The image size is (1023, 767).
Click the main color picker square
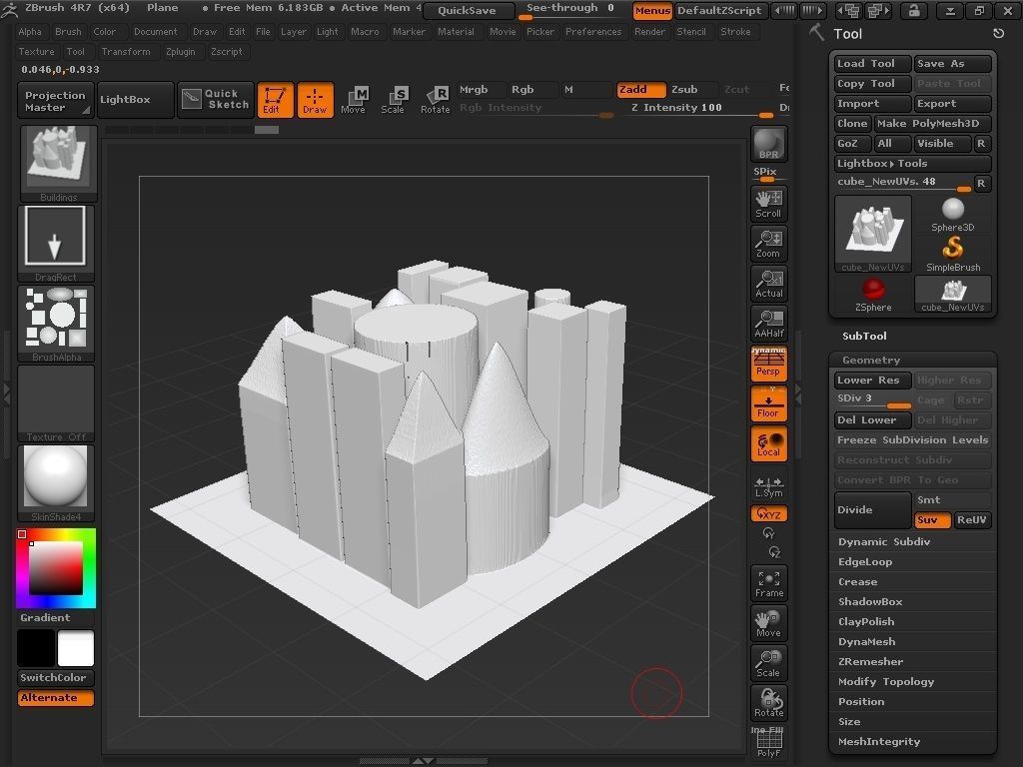(x=56, y=568)
